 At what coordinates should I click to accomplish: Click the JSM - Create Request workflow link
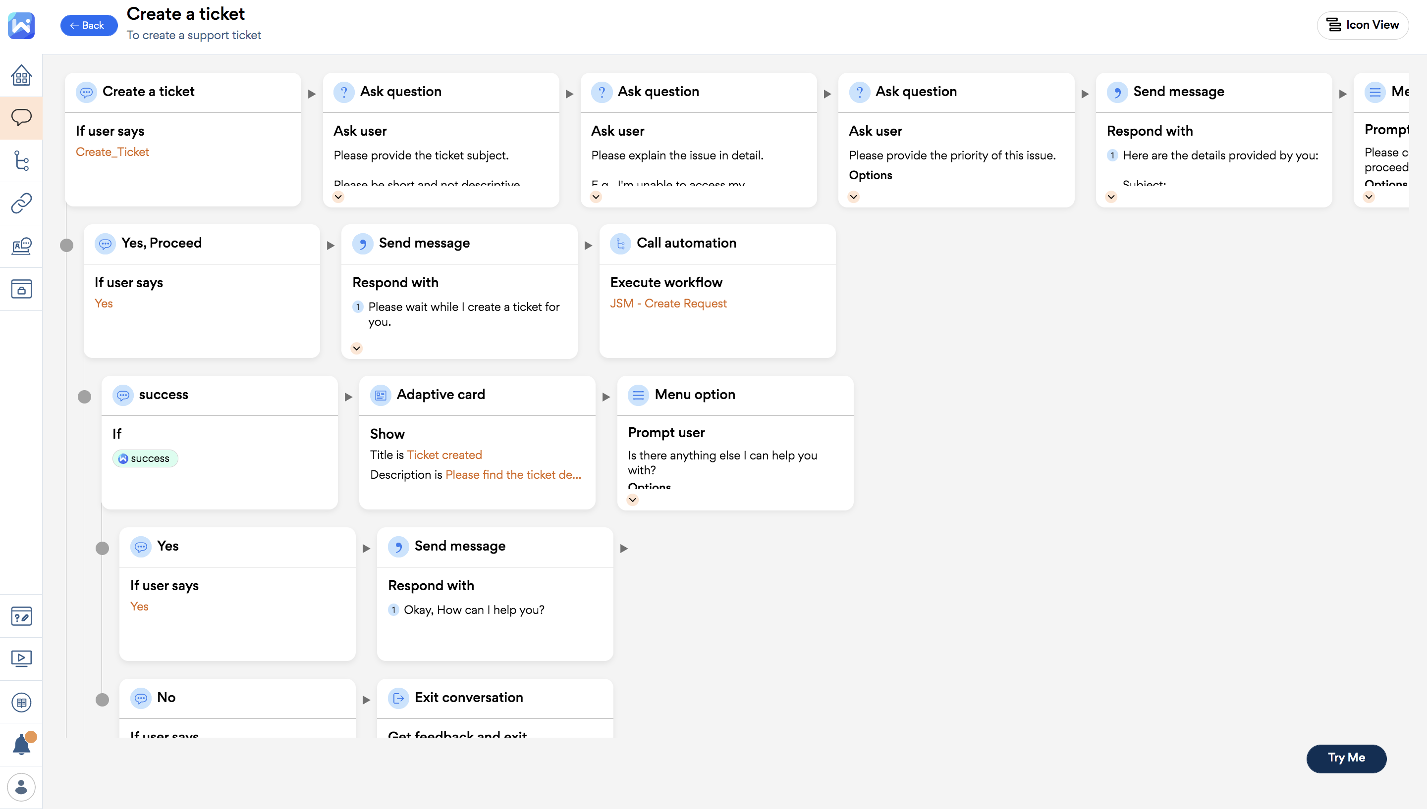coord(667,303)
